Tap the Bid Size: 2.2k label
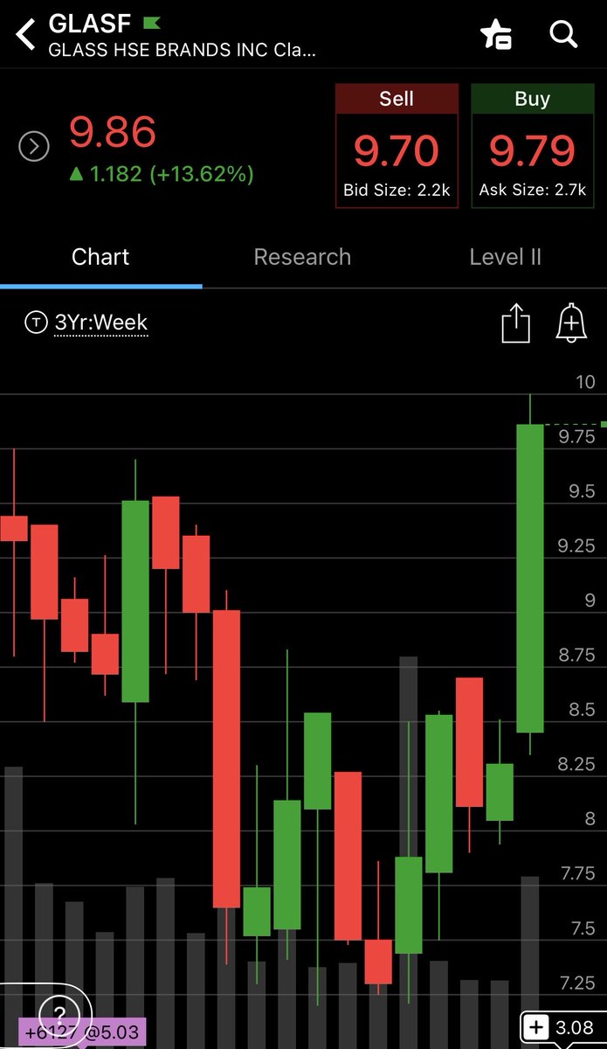607x1049 pixels. pyautogui.click(x=397, y=190)
